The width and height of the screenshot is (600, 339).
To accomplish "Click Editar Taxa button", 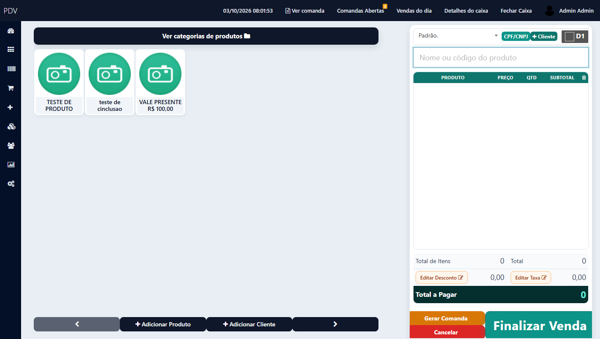I will (531, 277).
